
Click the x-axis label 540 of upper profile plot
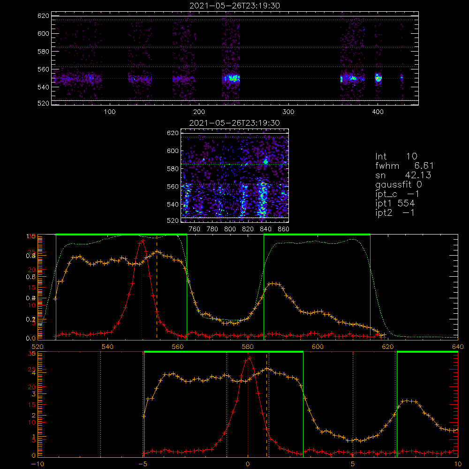[x=107, y=347]
